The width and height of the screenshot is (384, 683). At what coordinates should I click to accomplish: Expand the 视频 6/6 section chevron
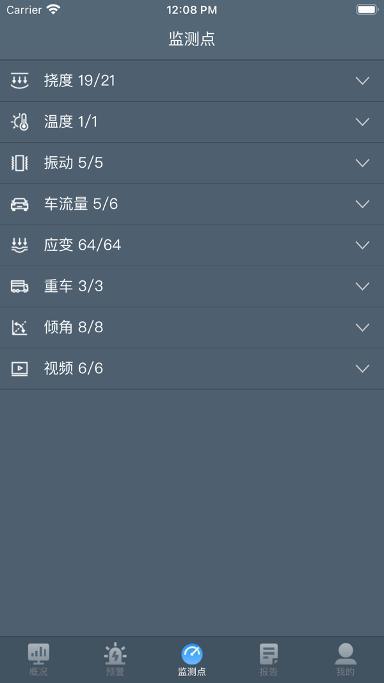362,369
